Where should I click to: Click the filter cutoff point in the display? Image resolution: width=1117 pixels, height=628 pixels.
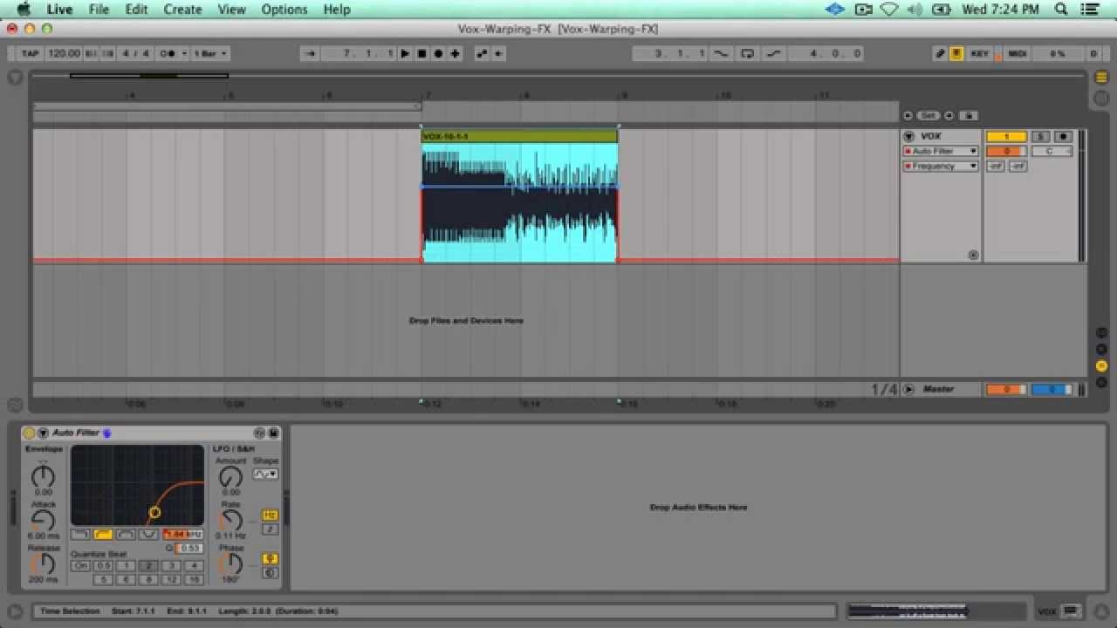(154, 513)
